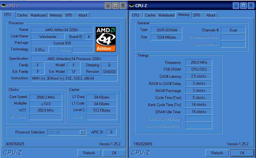Open the Cache tab in right CPU-Z window

point(150,15)
